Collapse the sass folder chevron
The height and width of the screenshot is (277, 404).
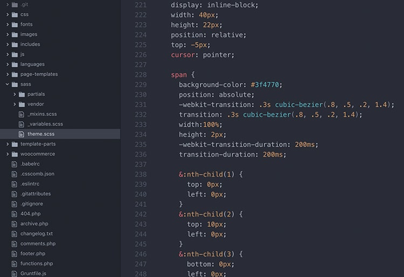tap(8, 84)
